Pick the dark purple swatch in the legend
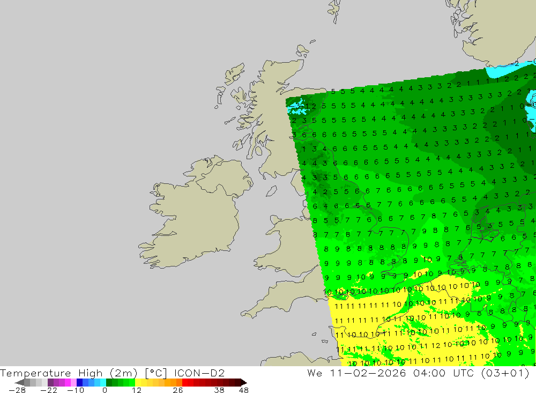Image resolution: width=536 pixels, height=393 pixels. tap(50, 382)
